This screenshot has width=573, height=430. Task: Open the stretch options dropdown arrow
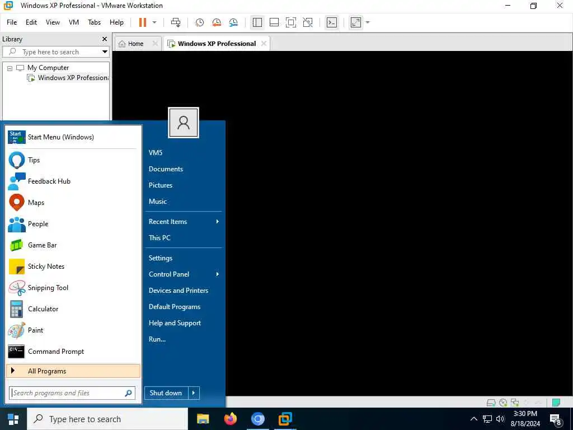coord(368,22)
